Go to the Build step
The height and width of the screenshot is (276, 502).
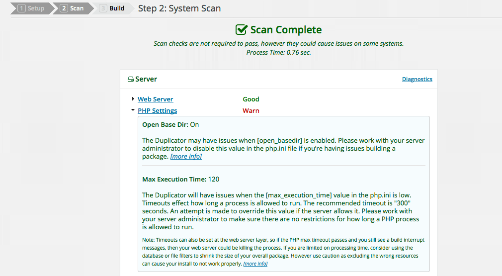pyautogui.click(x=117, y=8)
